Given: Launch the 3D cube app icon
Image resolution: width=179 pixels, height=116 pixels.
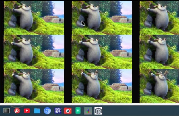Looking at the screenshot, I should pyautogui.click(x=98, y=111).
